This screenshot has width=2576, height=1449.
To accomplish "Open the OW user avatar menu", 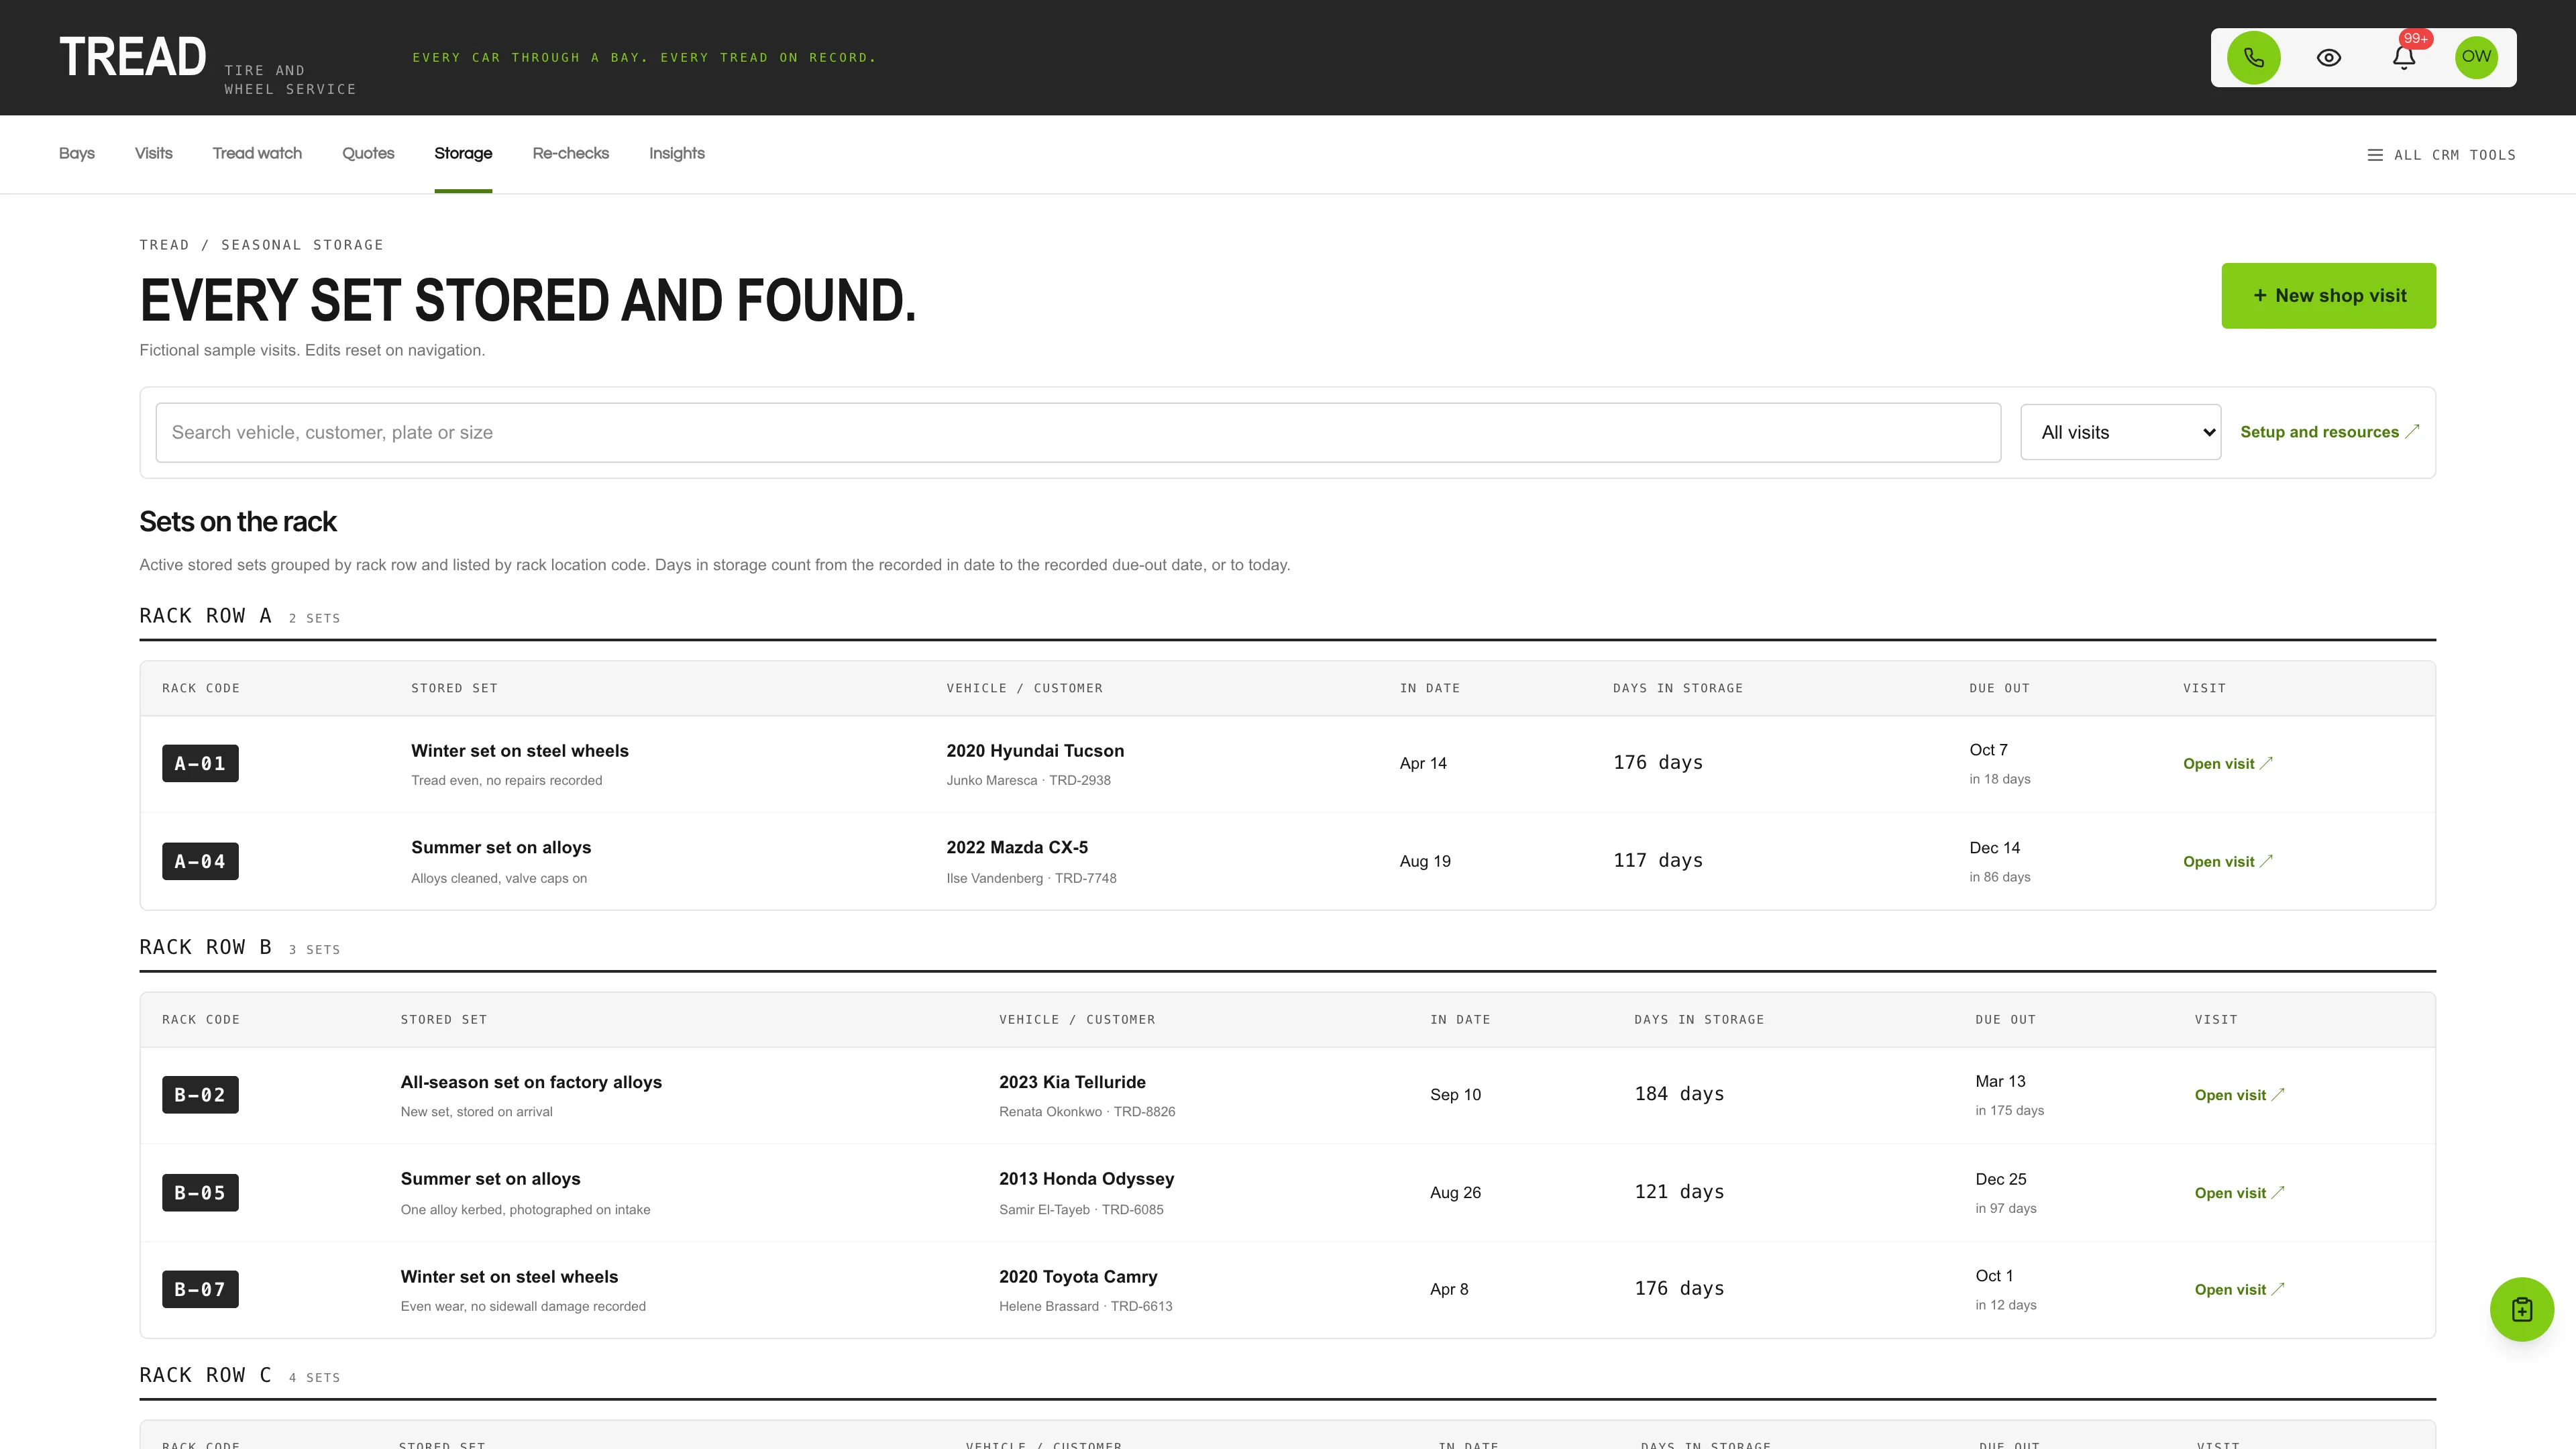I will tap(2476, 57).
